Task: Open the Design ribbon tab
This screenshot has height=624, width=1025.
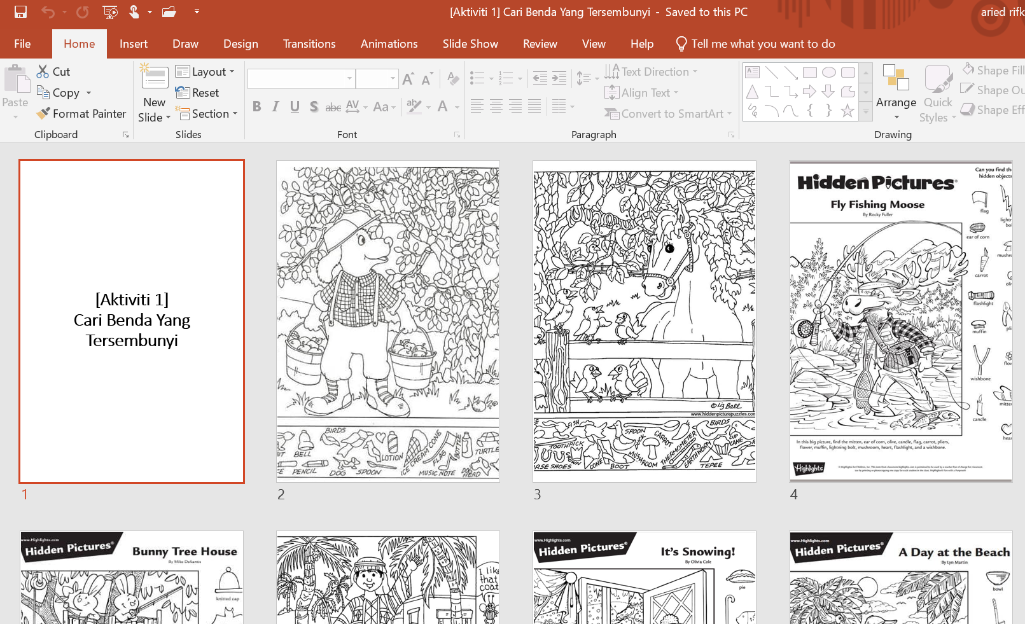Action: 241,44
